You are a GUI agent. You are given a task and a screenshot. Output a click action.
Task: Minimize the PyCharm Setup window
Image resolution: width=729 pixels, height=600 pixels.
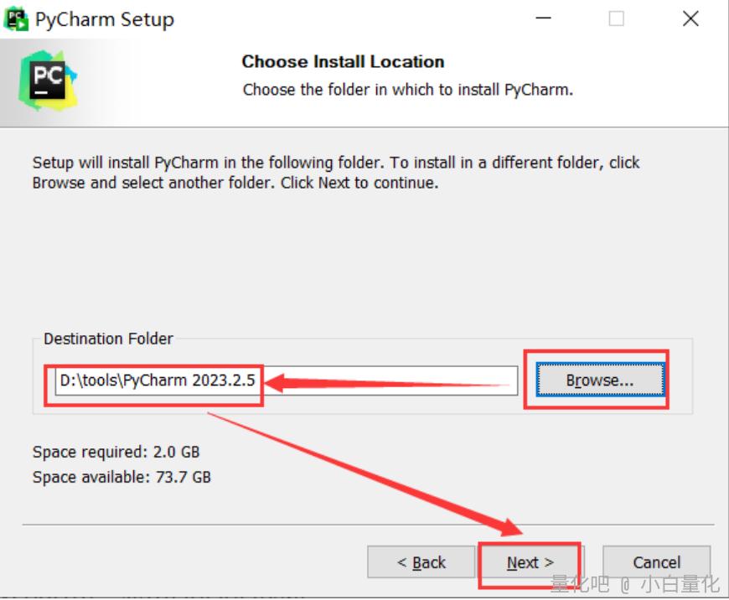coord(542,18)
